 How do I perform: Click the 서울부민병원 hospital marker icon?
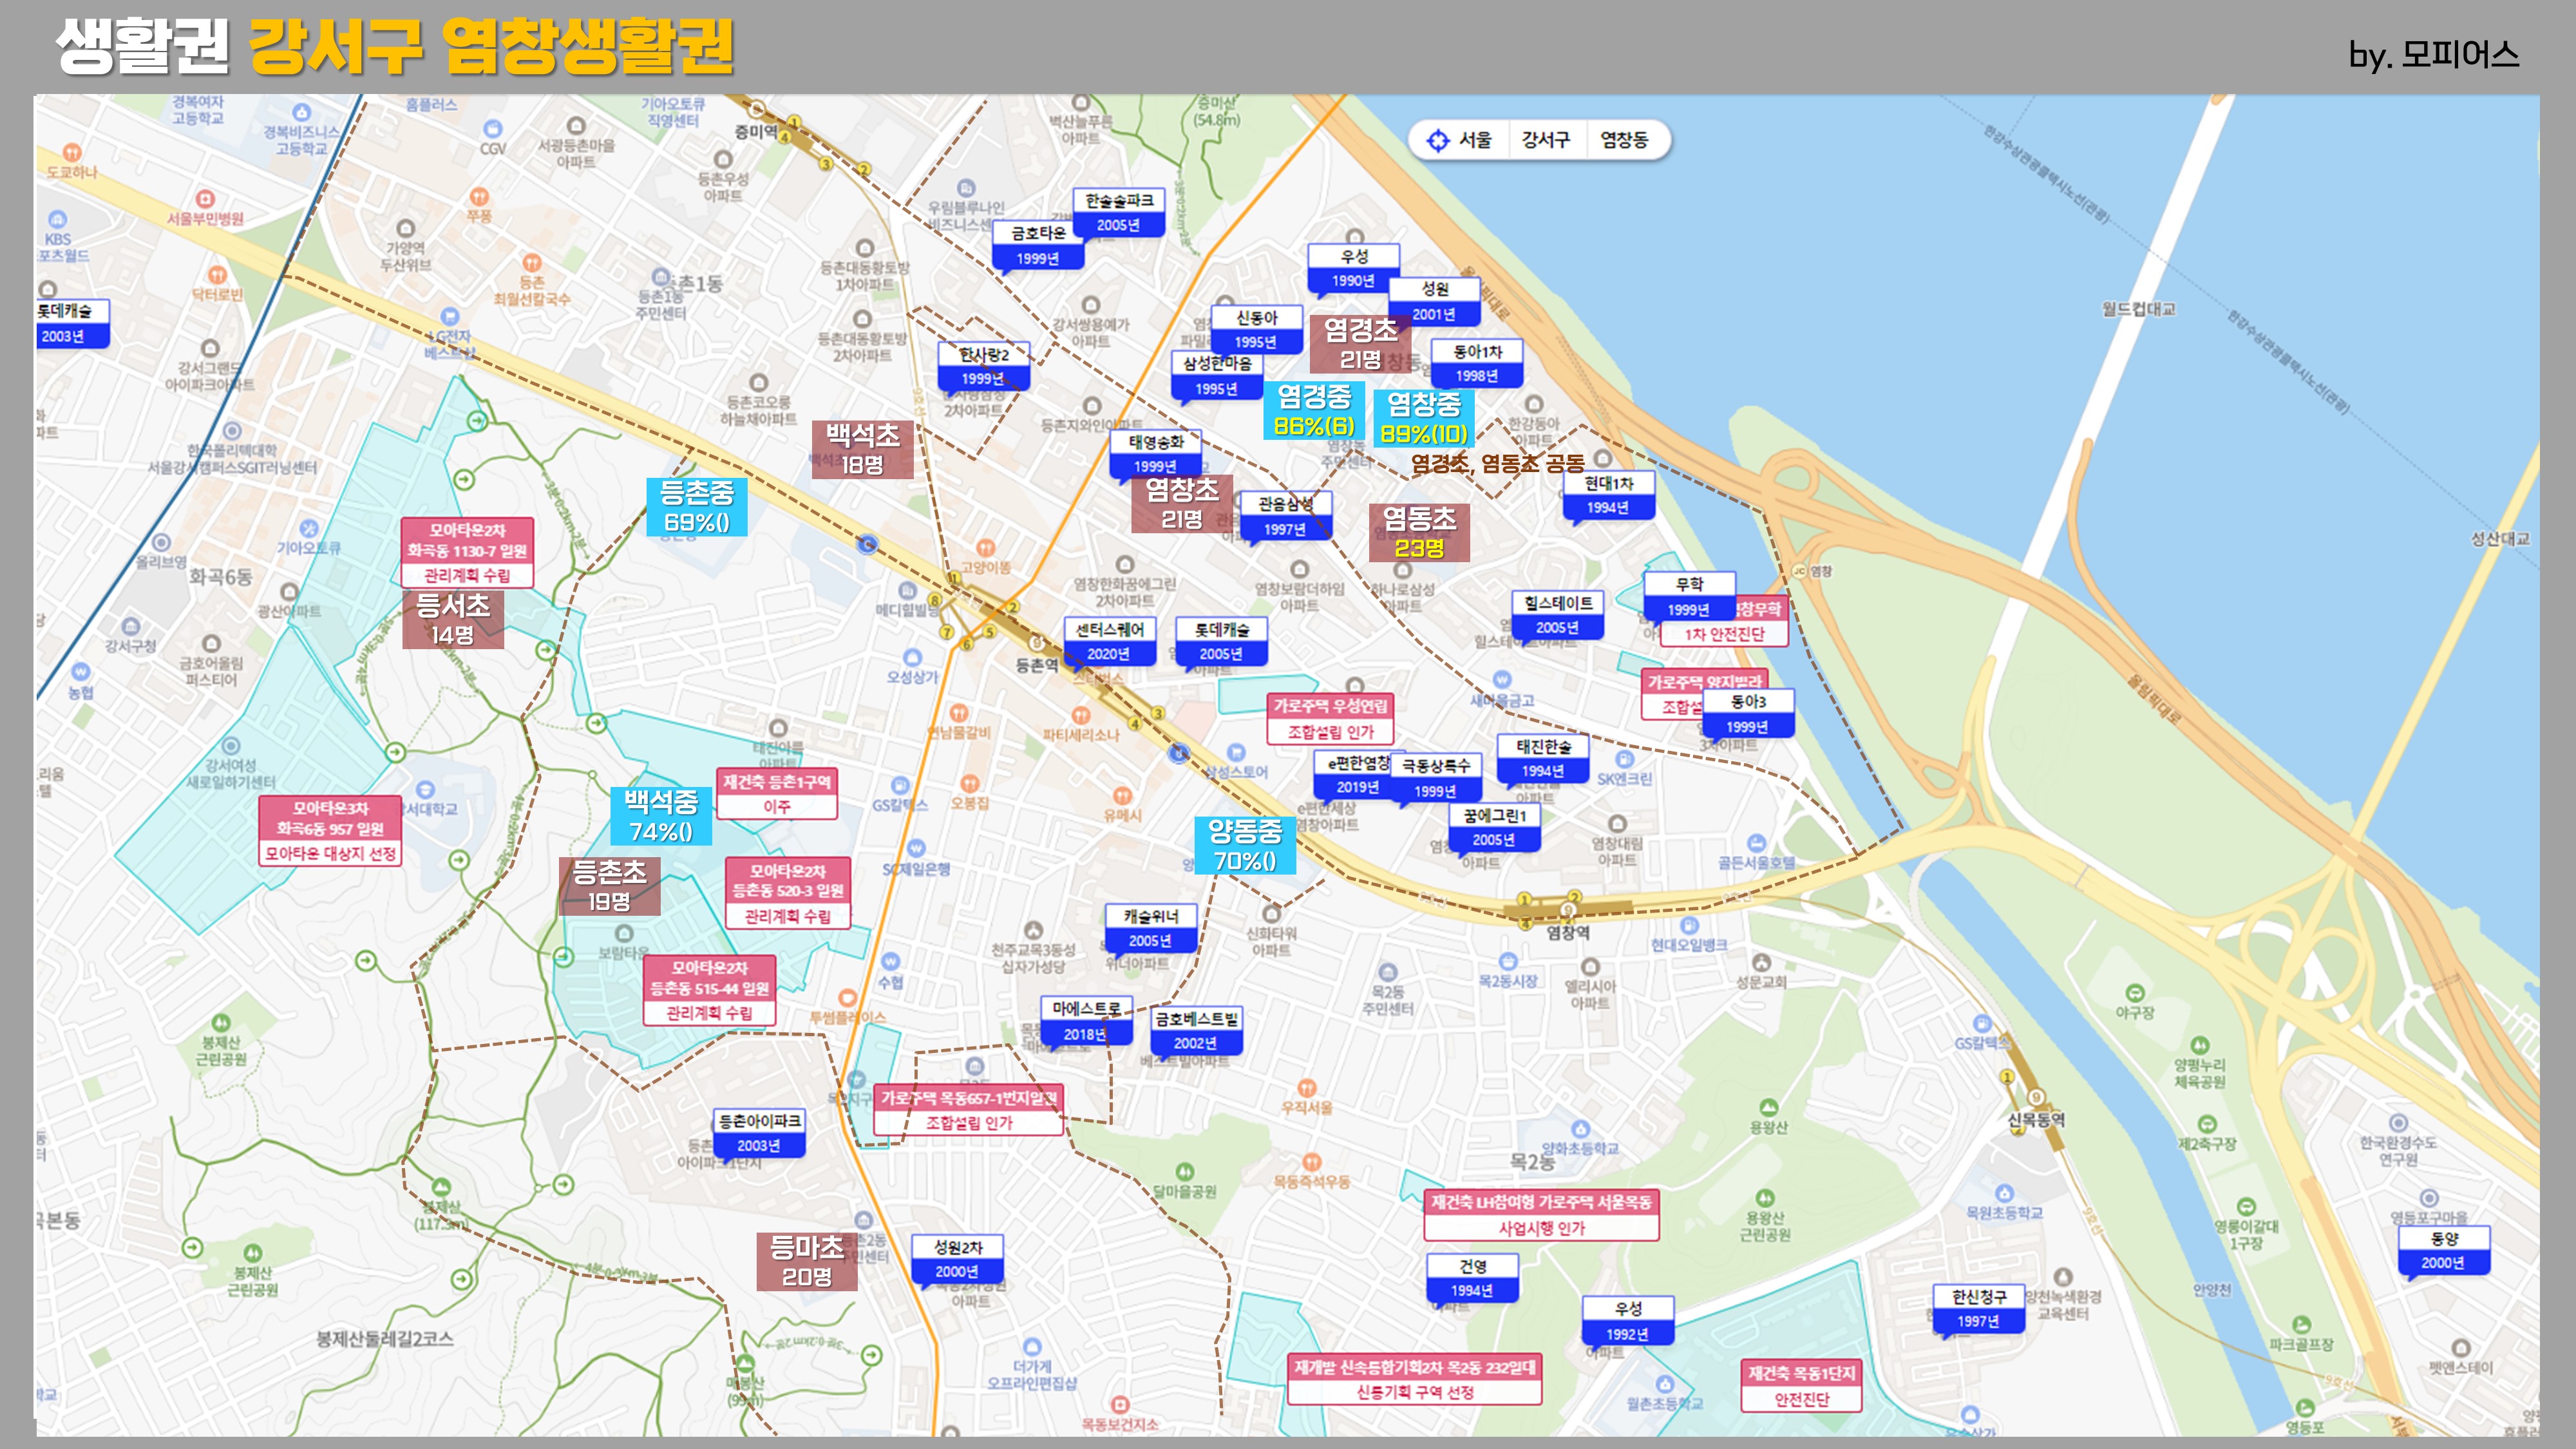pyautogui.click(x=205, y=199)
